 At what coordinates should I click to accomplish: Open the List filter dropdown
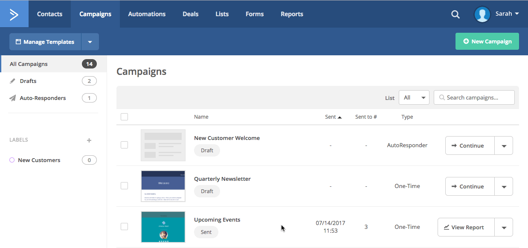pyautogui.click(x=414, y=97)
